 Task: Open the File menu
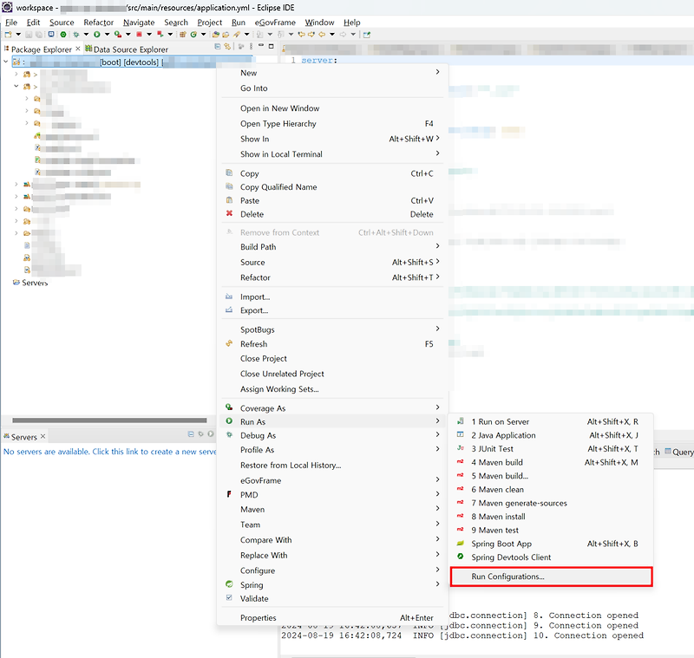(11, 23)
